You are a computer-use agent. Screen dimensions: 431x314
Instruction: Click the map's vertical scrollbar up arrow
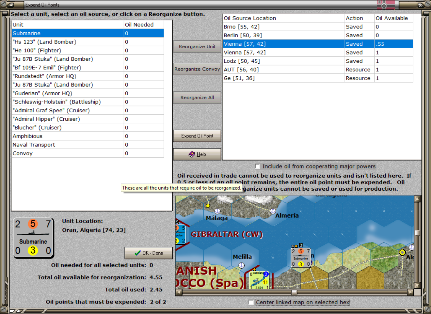pos(417,199)
